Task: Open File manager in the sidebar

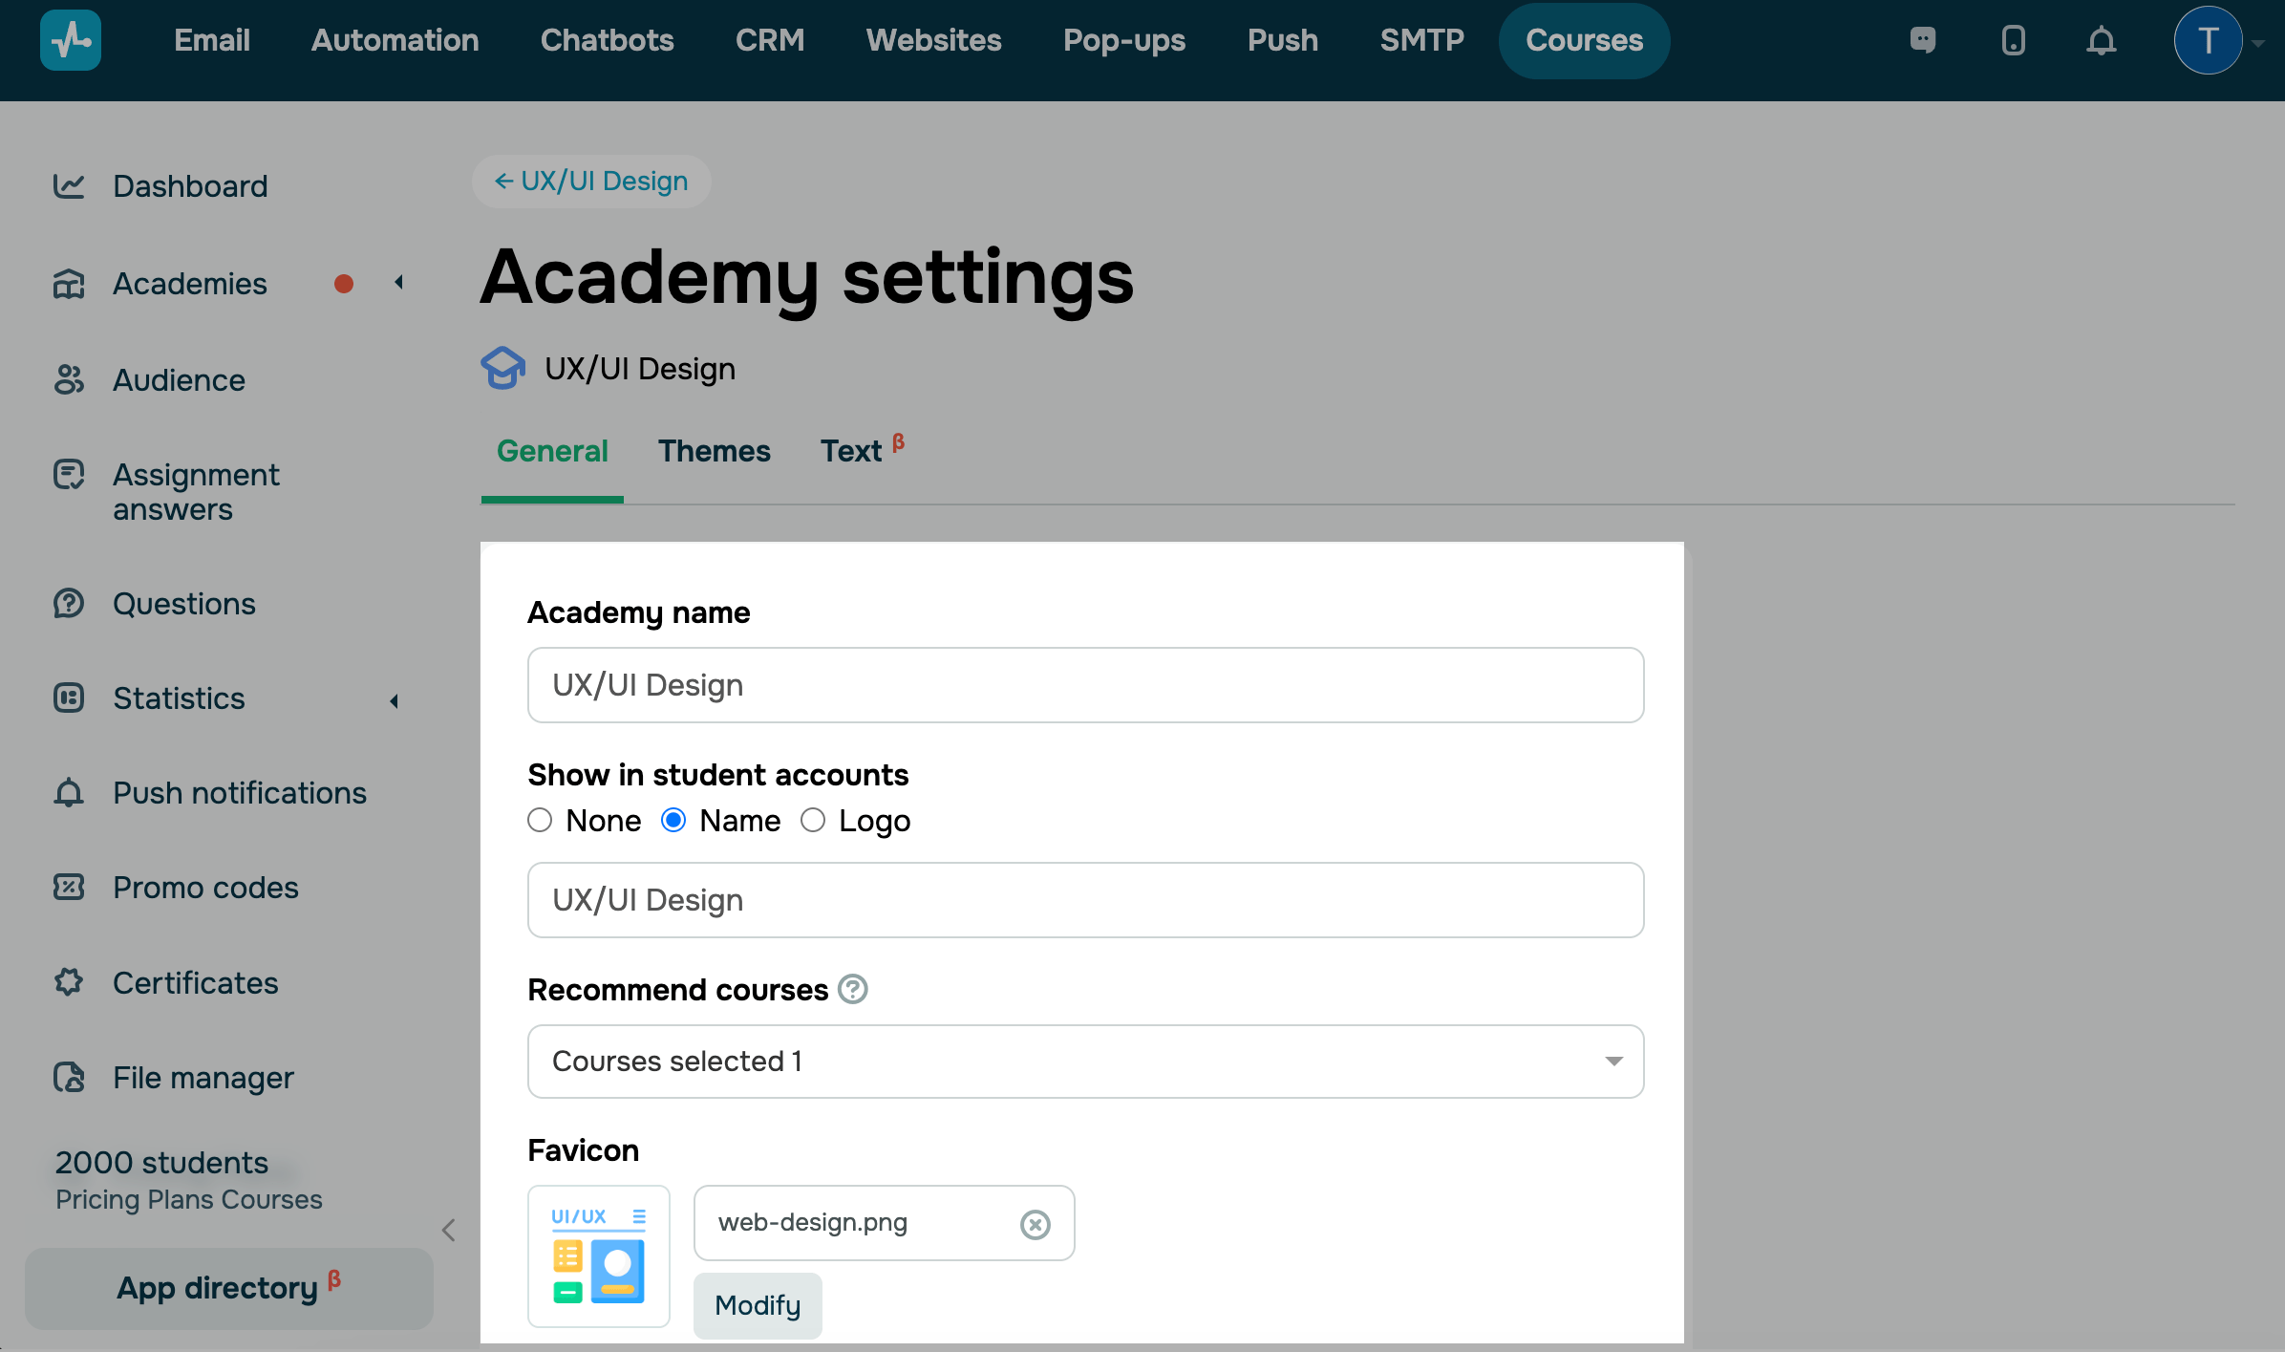Action: click(x=203, y=1077)
